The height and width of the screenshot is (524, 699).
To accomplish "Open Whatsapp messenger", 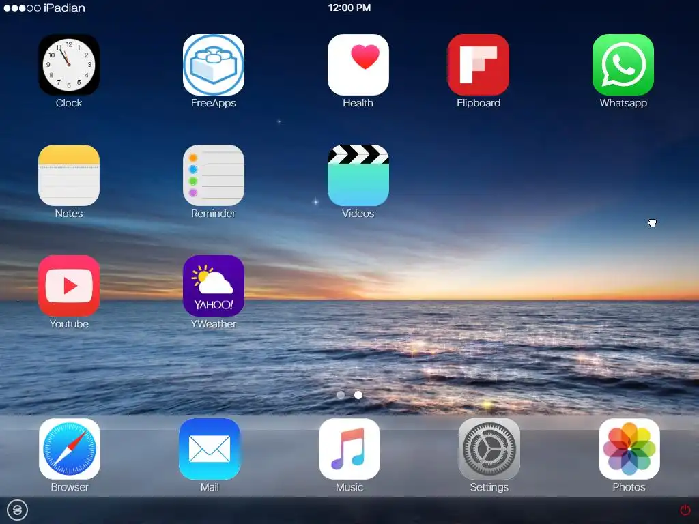I will pyautogui.click(x=623, y=65).
